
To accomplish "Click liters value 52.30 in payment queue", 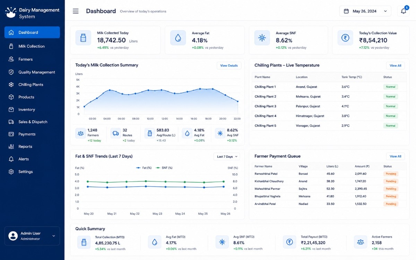I will (330, 189).
